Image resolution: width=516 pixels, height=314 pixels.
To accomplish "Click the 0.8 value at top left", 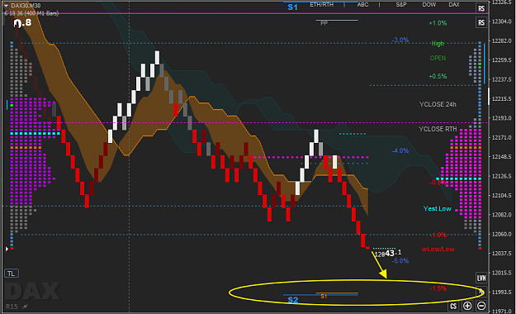I will [x=22, y=22].
